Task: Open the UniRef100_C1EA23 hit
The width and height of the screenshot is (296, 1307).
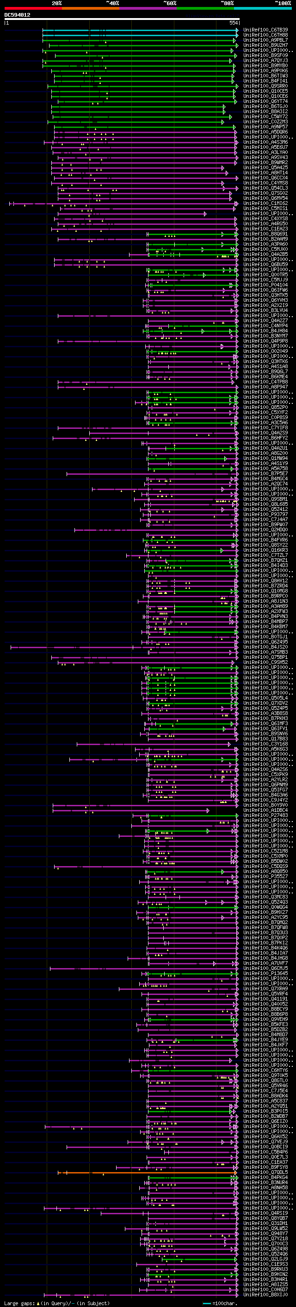Action: click(x=265, y=228)
